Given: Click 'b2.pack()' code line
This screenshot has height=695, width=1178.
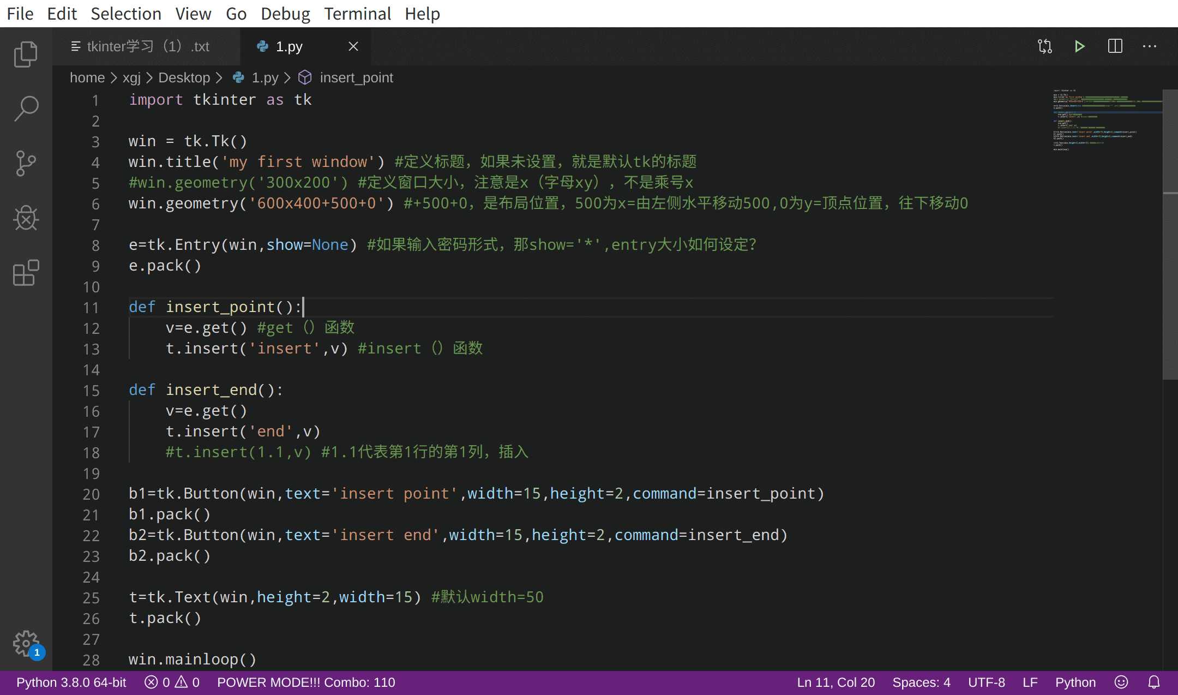Looking at the screenshot, I should coord(170,556).
